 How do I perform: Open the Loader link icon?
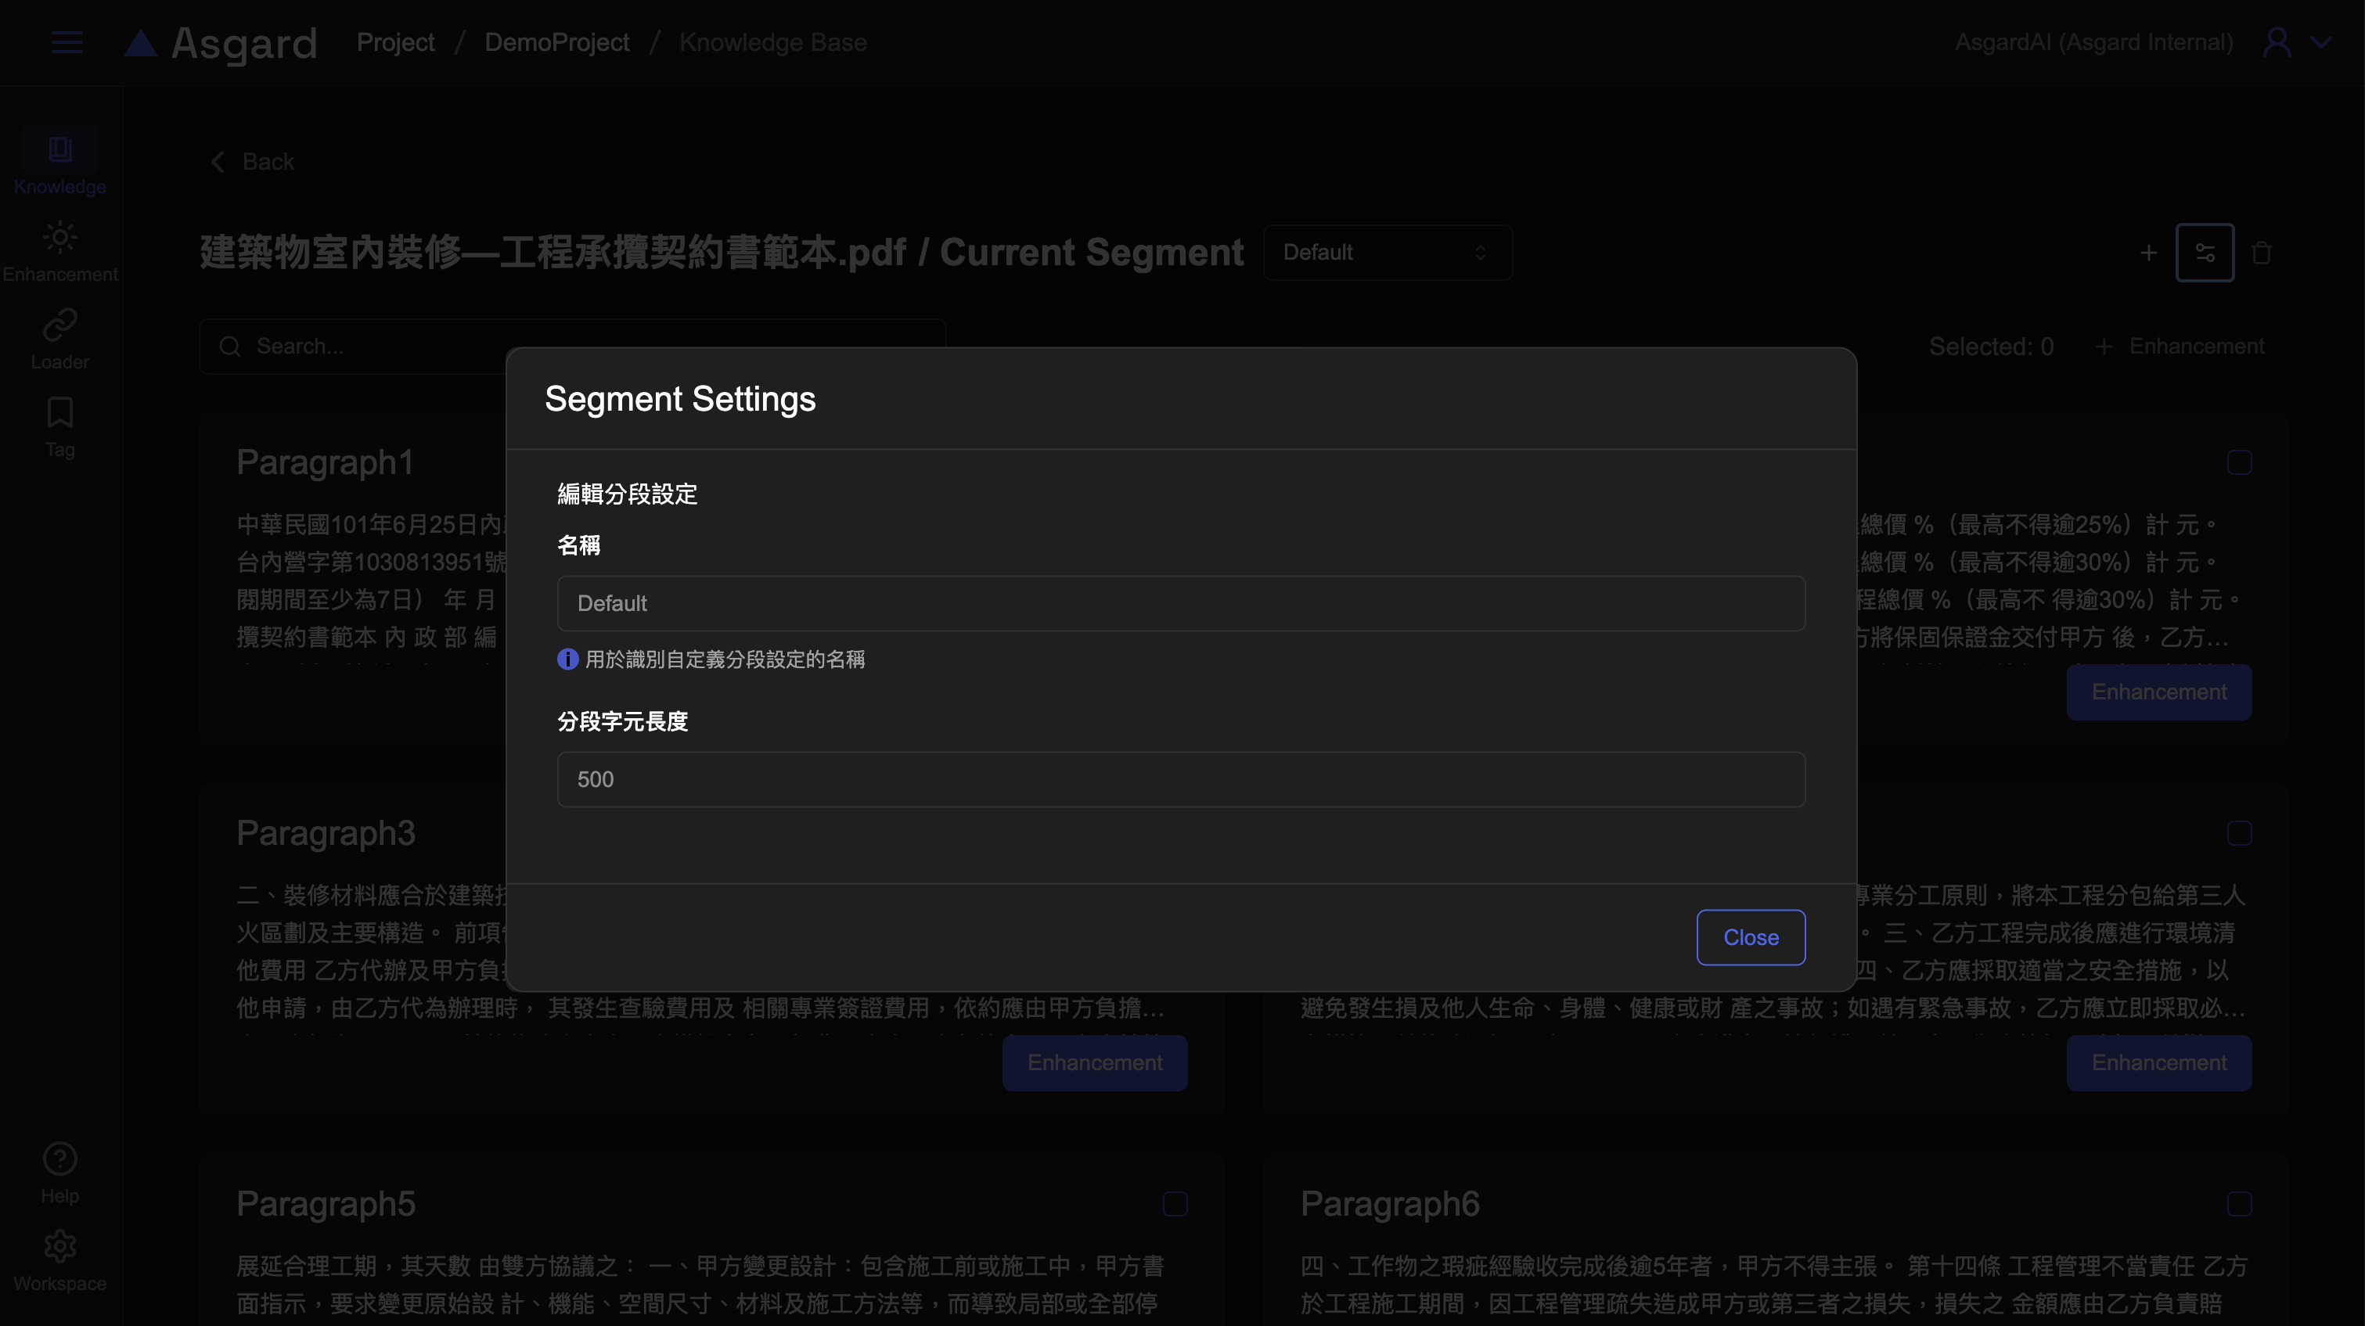coord(59,325)
